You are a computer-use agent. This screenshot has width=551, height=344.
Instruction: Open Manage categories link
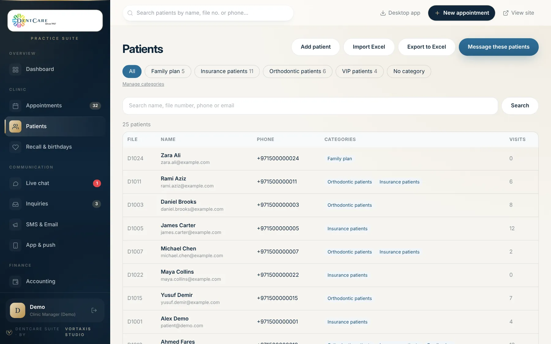143,84
